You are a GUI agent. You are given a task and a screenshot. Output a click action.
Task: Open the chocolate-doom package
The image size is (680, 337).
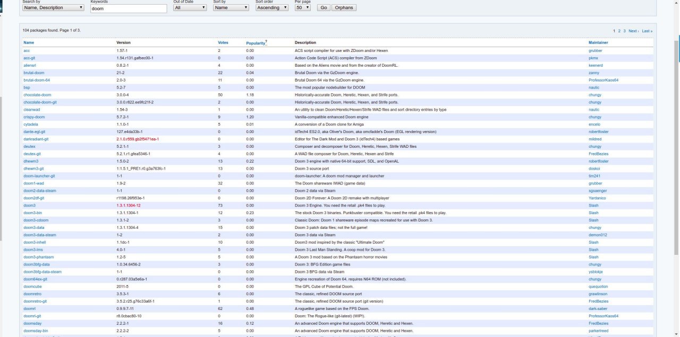click(x=37, y=95)
